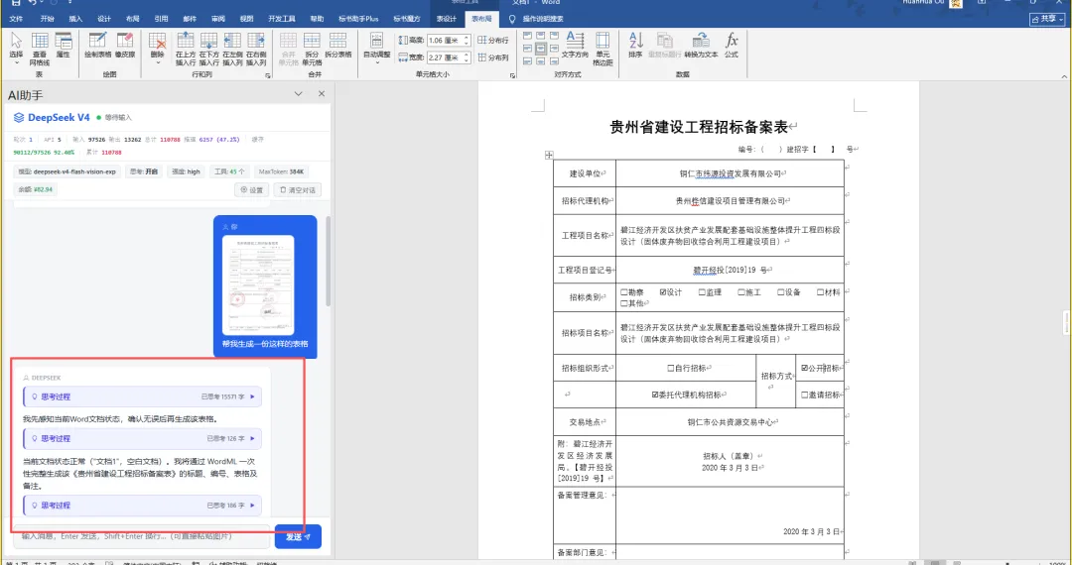Click 分布列 to distribute columns
The height and width of the screenshot is (565, 1072).
click(x=493, y=57)
